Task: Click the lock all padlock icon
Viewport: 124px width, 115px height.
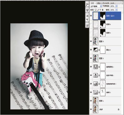Action: point(103,10)
